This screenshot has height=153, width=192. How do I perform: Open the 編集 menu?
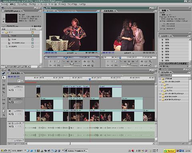point(12,4)
